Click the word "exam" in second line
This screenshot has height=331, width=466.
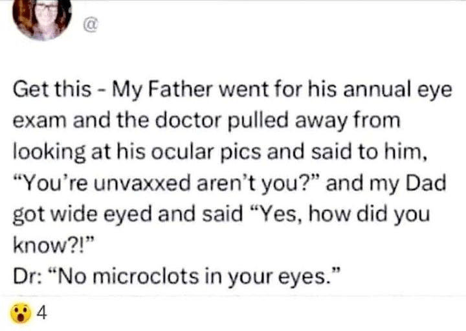click(x=40, y=121)
